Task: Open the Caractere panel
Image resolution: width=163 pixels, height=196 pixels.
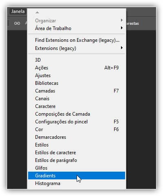Action: point(77,106)
